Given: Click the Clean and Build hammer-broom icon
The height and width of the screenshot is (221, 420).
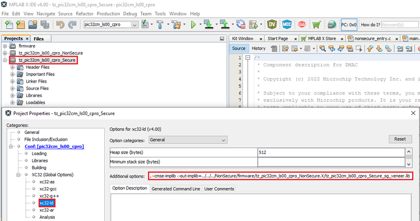Looking at the screenshot, I should [176, 25].
